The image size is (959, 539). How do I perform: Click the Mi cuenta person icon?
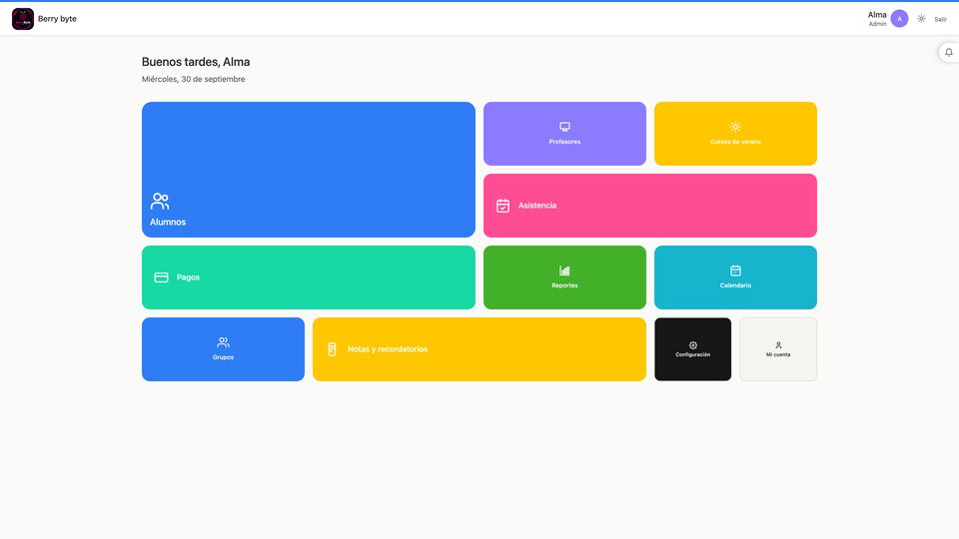tap(778, 345)
